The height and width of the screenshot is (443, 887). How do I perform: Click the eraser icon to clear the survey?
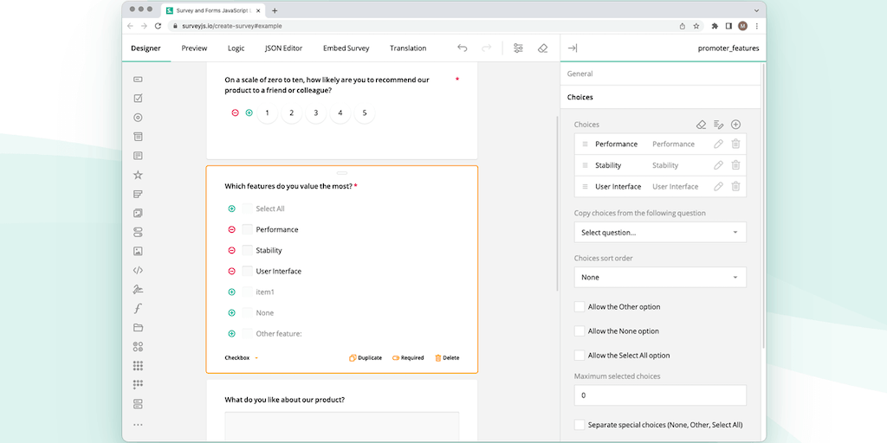(x=542, y=48)
